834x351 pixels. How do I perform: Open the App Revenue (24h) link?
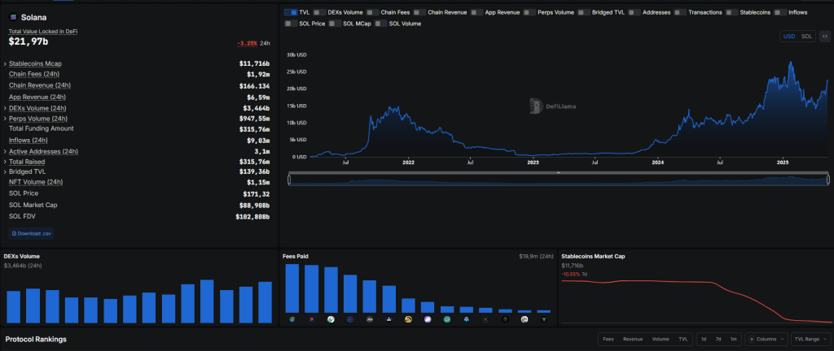click(37, 97)
